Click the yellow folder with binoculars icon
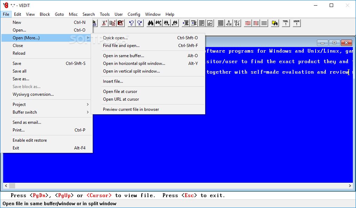This screenshot has width=356, height=208. (x=275, y=23)
